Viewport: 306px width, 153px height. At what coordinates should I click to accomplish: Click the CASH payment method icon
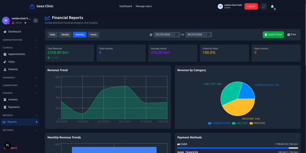178,144
